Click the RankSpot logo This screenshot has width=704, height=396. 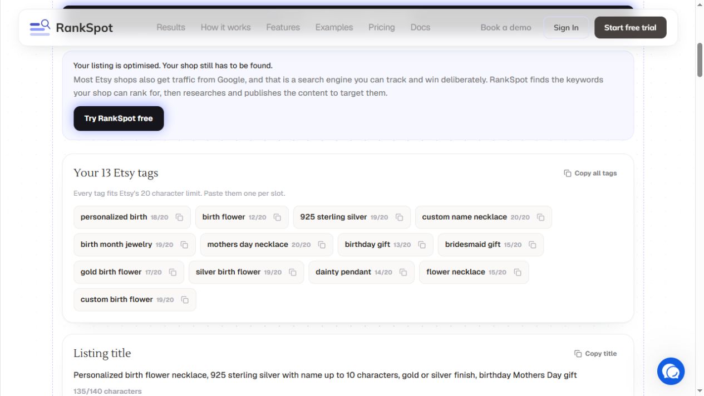coord(71,27)
